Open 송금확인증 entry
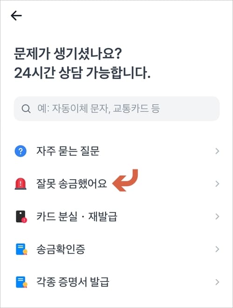The height and width of the screenshot is (308, 233). click(116, 249)
